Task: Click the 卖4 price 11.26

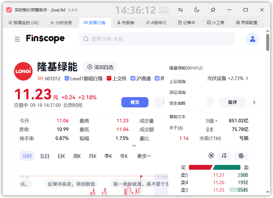Action: tap(219, 183)
